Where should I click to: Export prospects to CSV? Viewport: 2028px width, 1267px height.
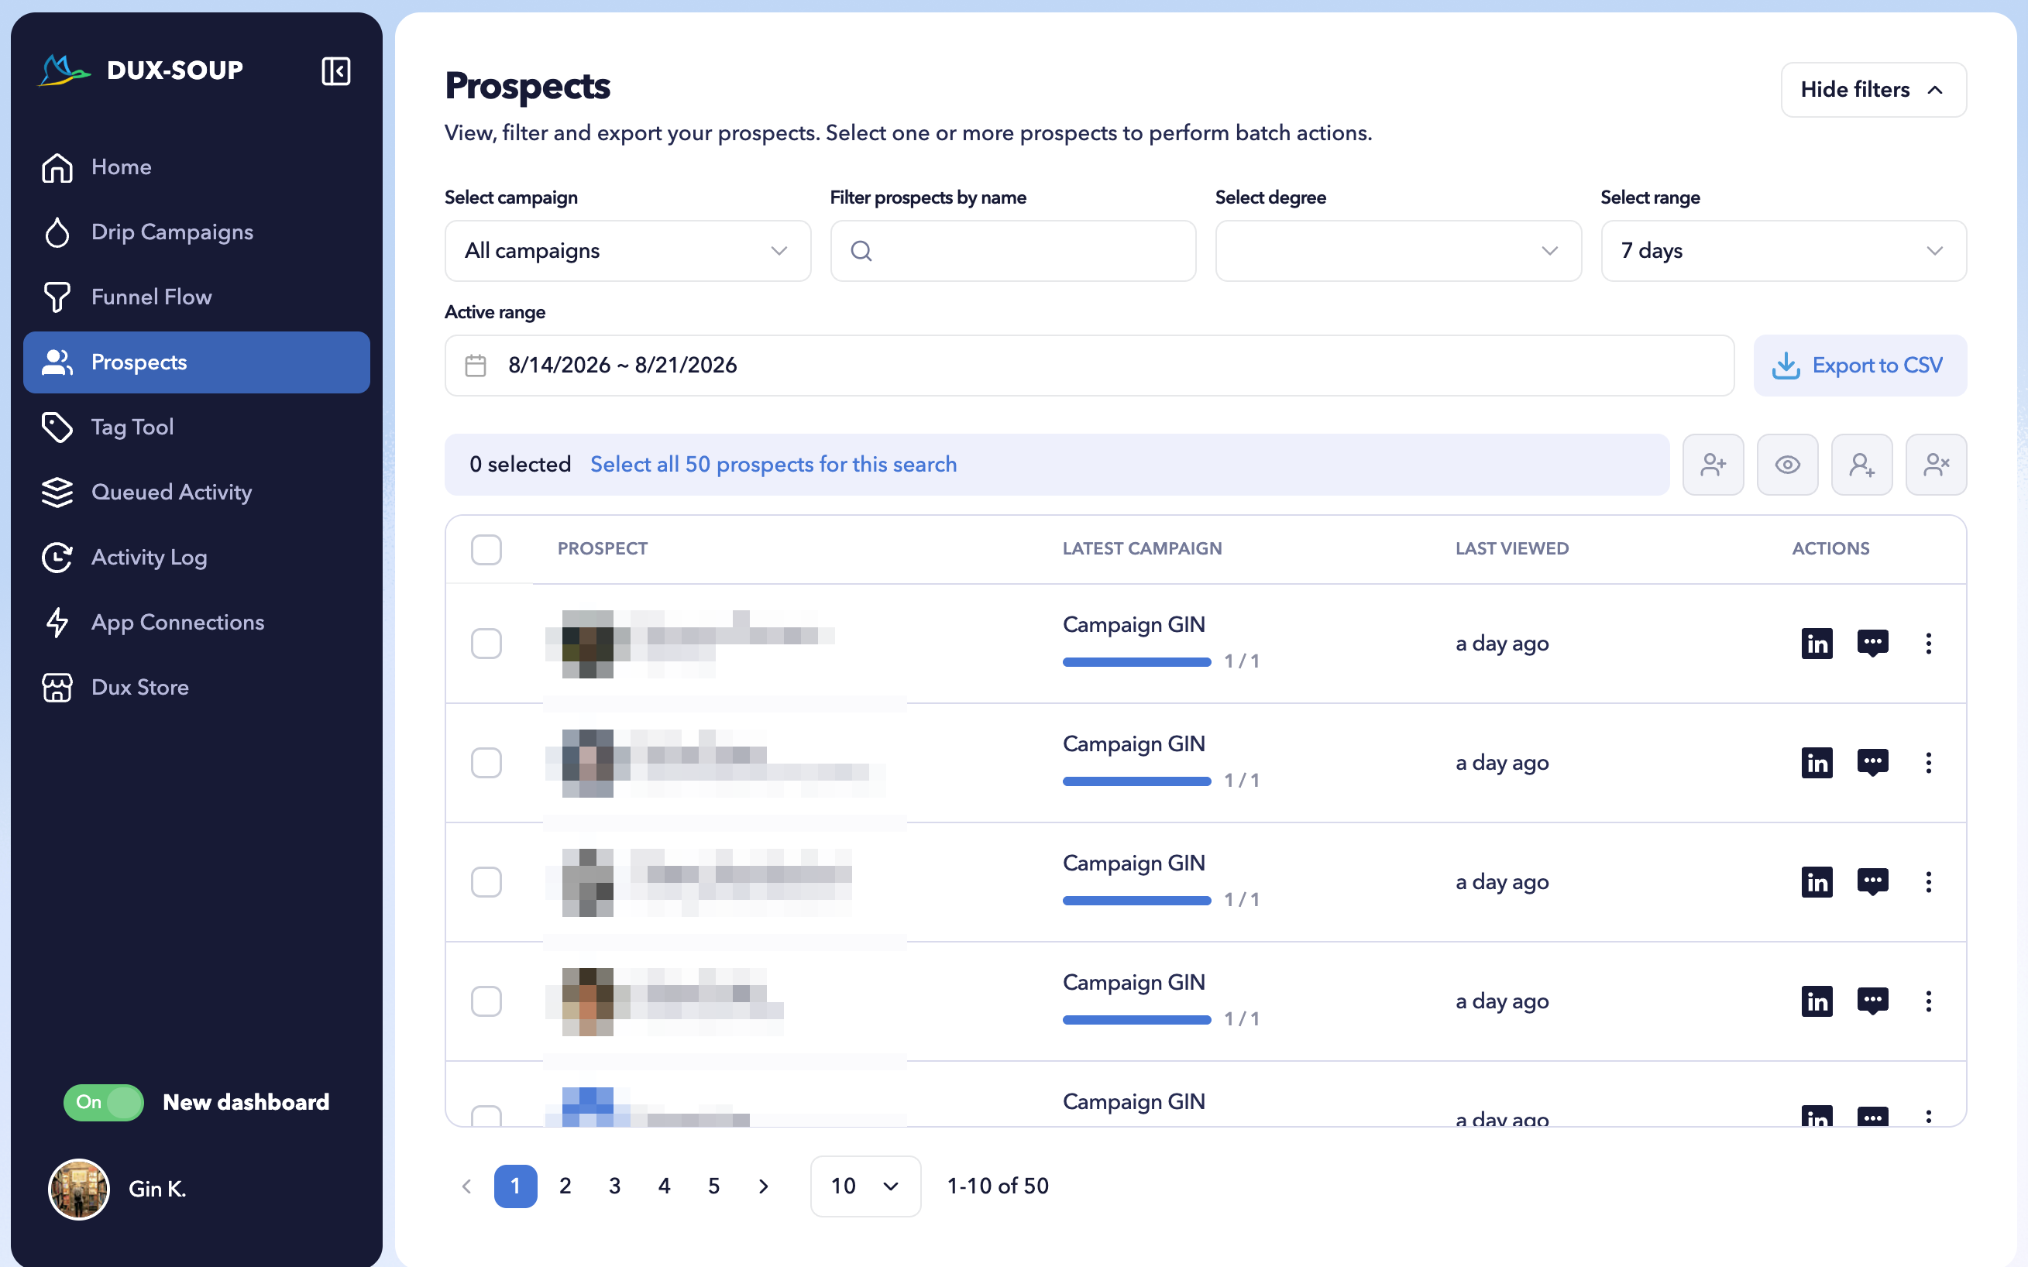click(1860, 366)
